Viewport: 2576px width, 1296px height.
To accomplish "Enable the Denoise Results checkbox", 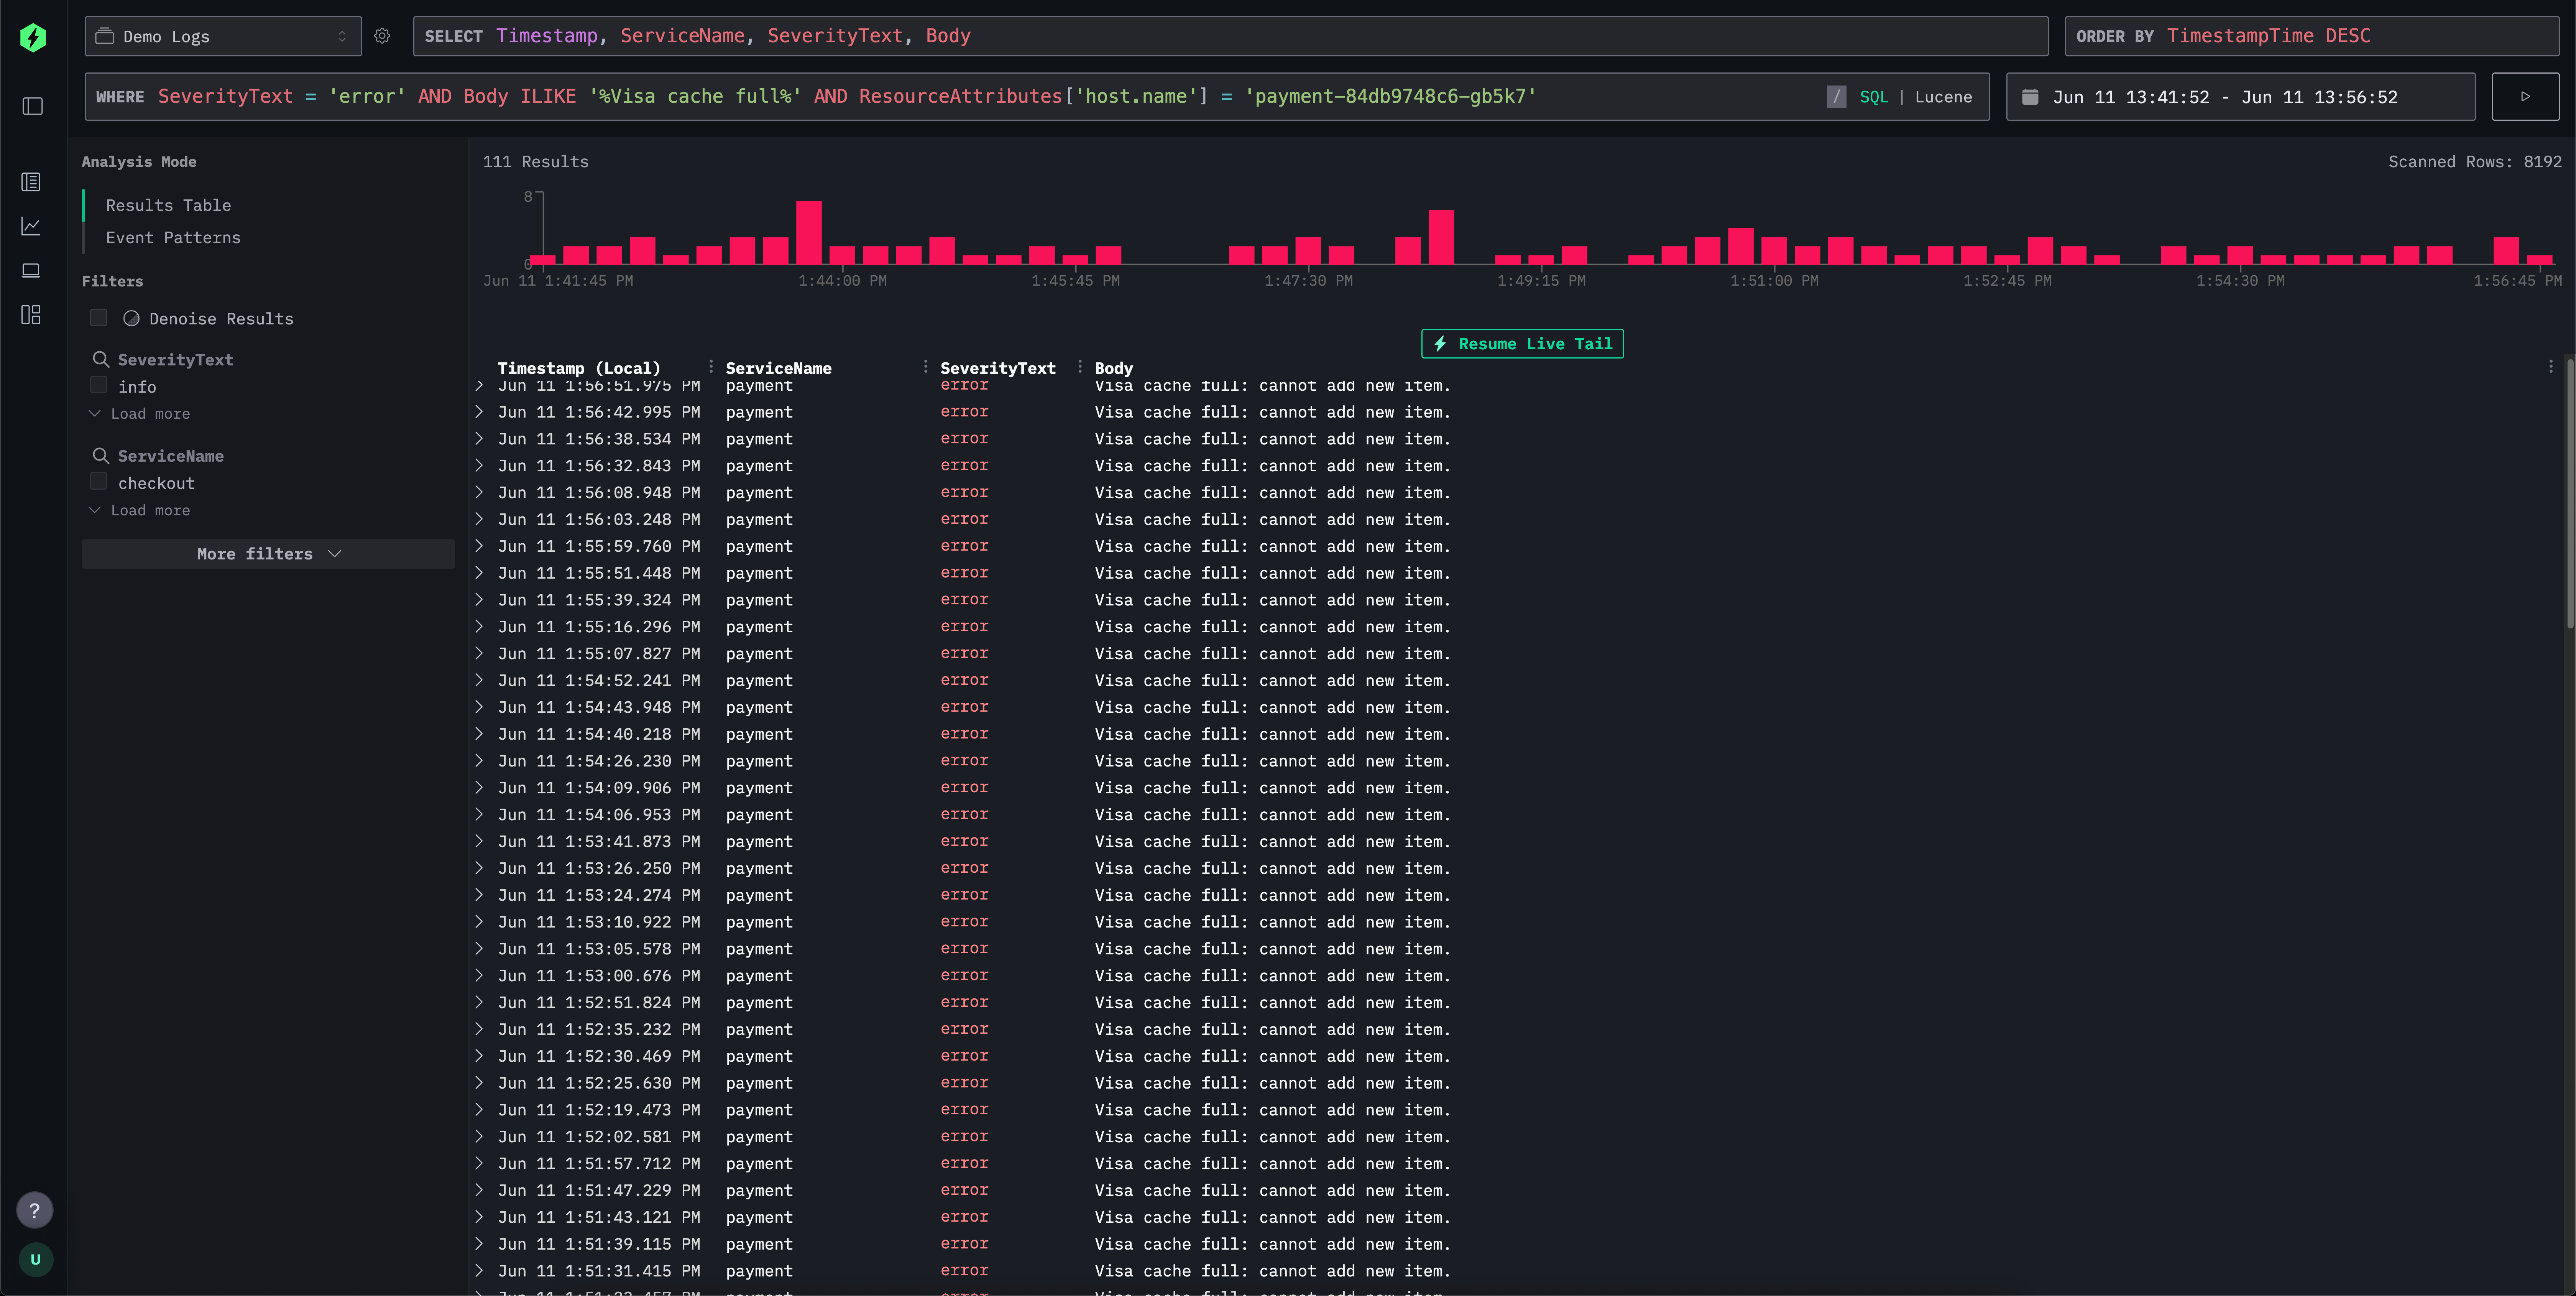I will point(99,317).
